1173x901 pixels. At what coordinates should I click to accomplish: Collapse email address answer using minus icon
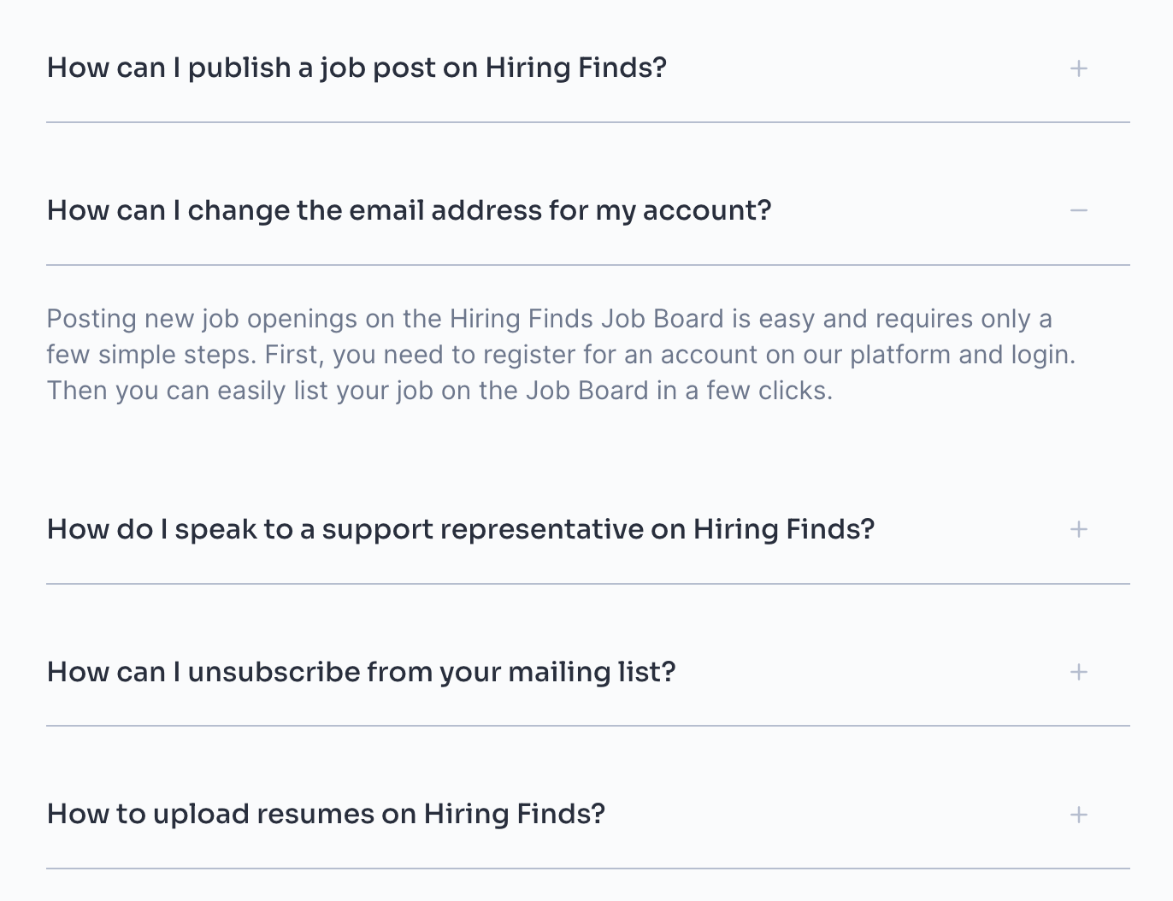pos(1079,210)
